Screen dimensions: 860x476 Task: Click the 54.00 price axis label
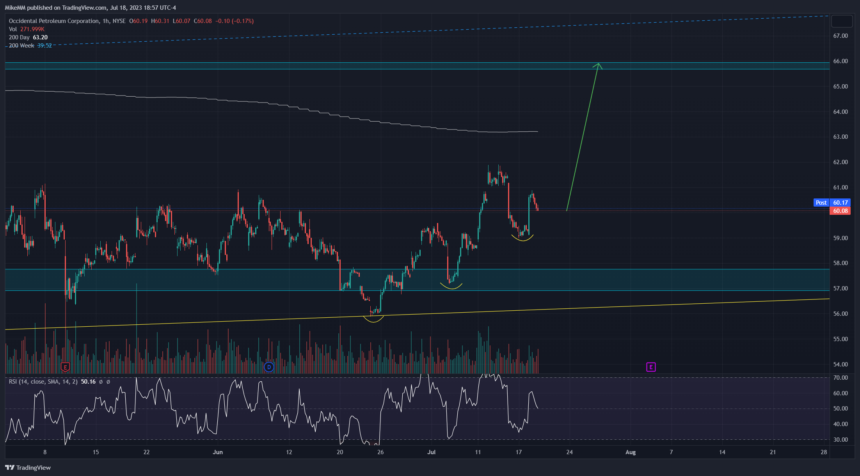tap(840, 365)
